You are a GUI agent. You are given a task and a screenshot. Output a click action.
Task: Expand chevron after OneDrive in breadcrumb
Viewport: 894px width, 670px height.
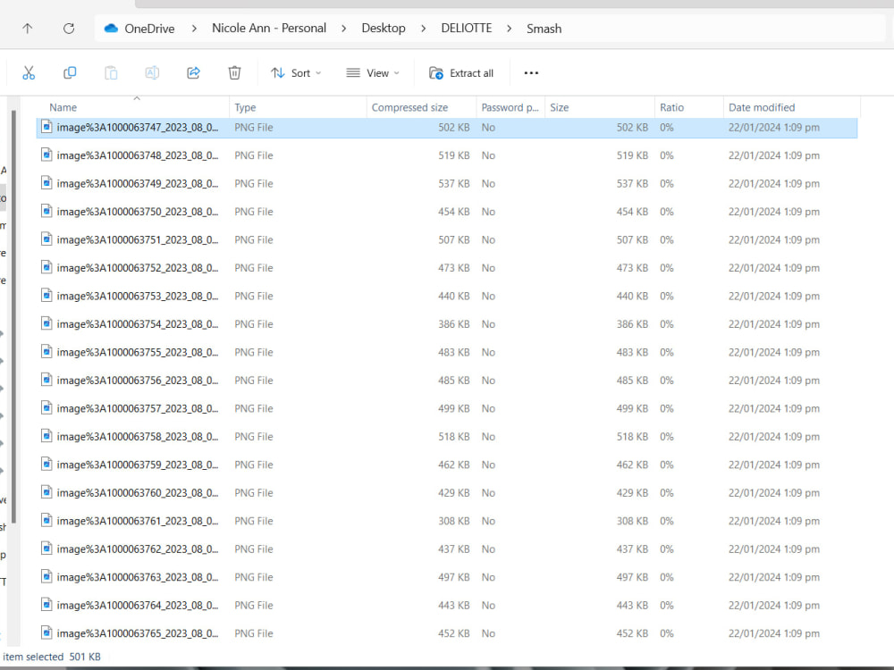[x=194, y=29]
